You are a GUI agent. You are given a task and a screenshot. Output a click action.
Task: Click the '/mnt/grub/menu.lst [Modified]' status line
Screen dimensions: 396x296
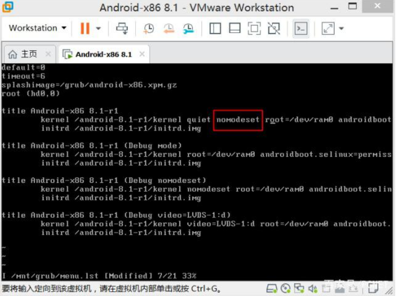pos(99,276)
